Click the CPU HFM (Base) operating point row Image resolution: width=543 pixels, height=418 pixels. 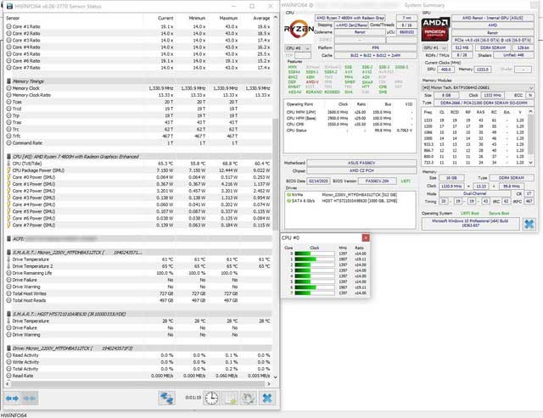(x=350, y=119)
